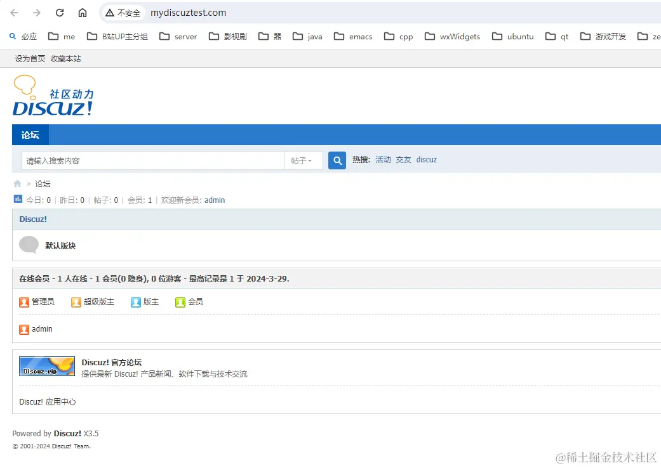Open the qt bookmark folder

557,37
